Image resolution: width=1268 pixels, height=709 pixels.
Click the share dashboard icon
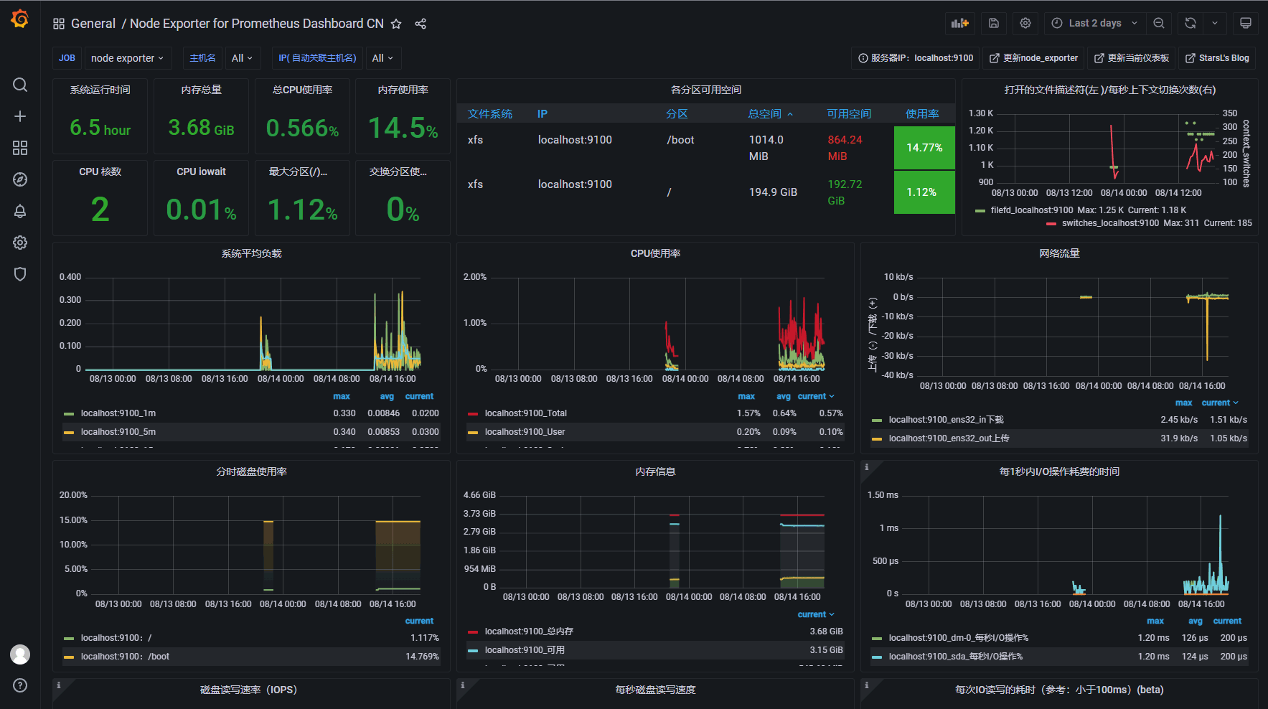(x=421, y=24)
